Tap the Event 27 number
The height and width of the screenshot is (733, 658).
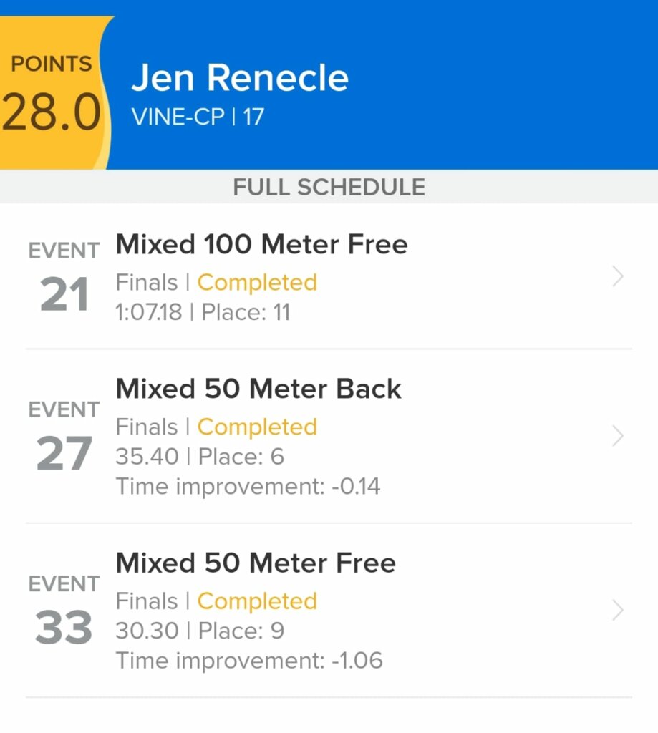(64, 453)
